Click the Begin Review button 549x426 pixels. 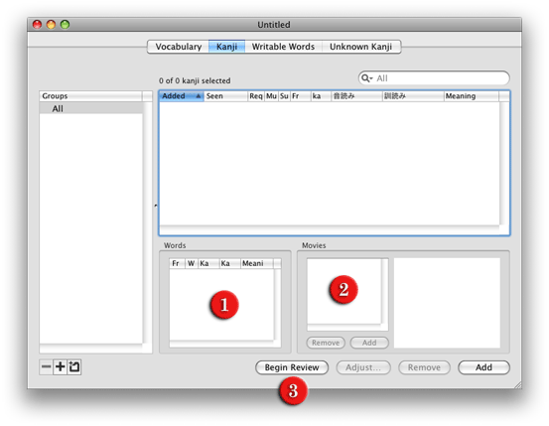tap(292, 367)
